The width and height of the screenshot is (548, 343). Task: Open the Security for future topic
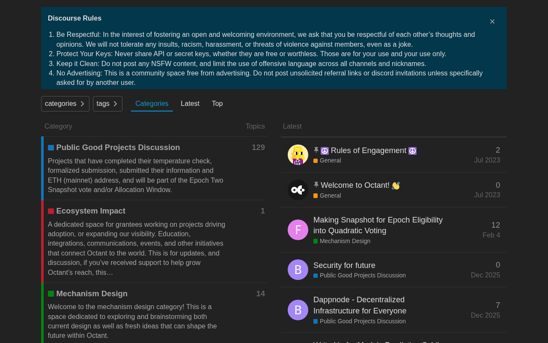(344, 265)
